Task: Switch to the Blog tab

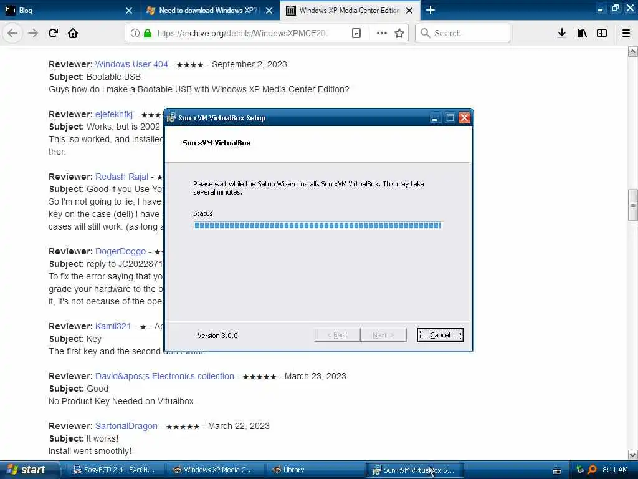Action: coord(70,10)
